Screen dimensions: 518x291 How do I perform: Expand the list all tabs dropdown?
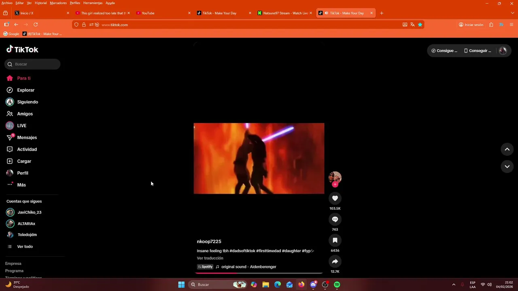512,13
